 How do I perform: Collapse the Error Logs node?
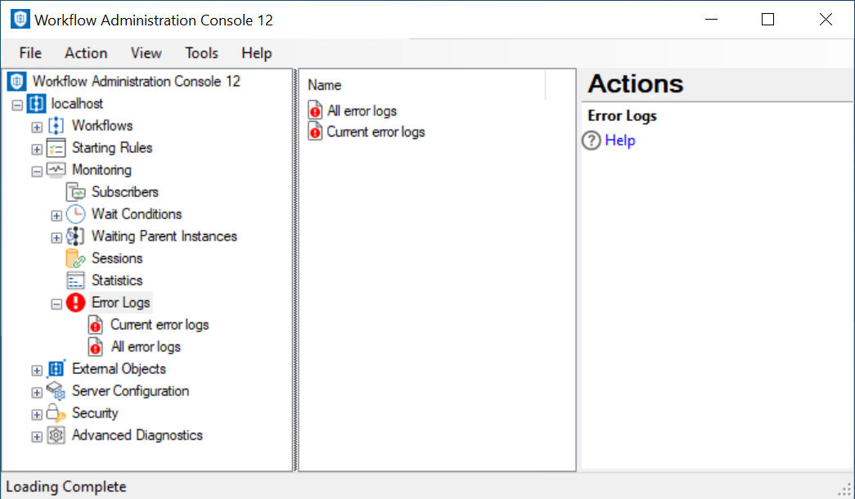click(x=56, y=303)
